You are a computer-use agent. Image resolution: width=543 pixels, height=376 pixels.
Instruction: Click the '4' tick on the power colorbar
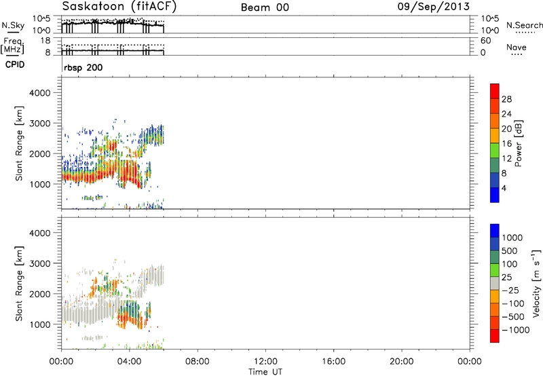coord(504,188)
